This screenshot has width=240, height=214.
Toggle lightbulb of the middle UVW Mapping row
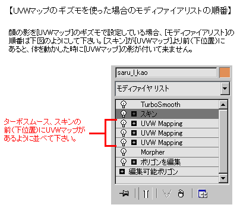[124, 133]
